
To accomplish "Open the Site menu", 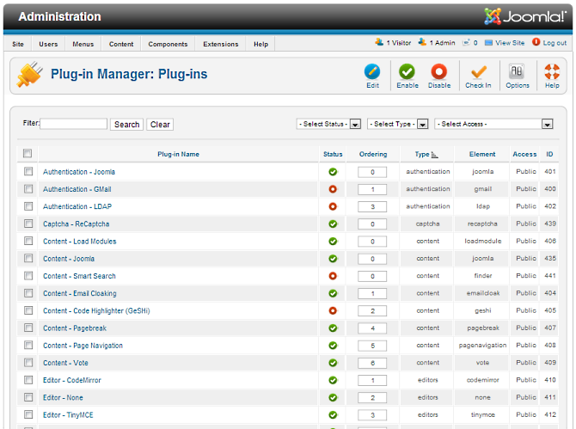I will pos(18,44).
